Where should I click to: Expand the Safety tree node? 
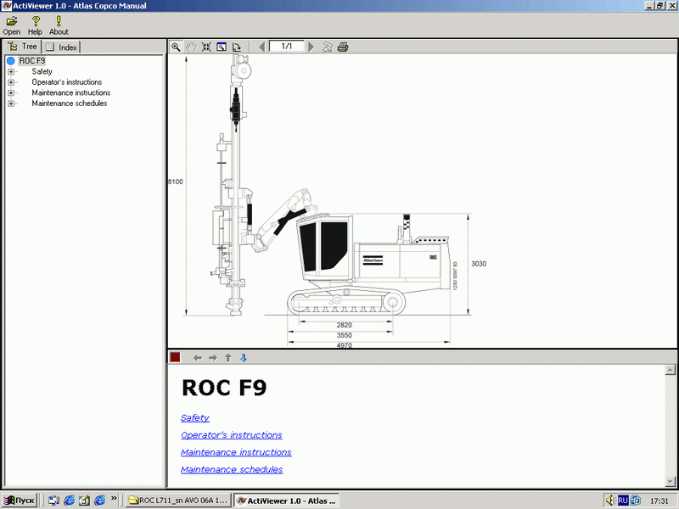click(x=11, y=72)
